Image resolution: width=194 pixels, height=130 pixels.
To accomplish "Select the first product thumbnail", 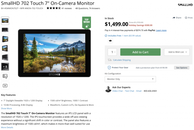I will (x=5, y=21).
